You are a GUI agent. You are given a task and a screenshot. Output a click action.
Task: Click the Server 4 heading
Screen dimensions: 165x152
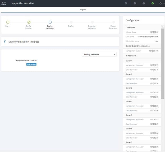(x=129, y=102)
